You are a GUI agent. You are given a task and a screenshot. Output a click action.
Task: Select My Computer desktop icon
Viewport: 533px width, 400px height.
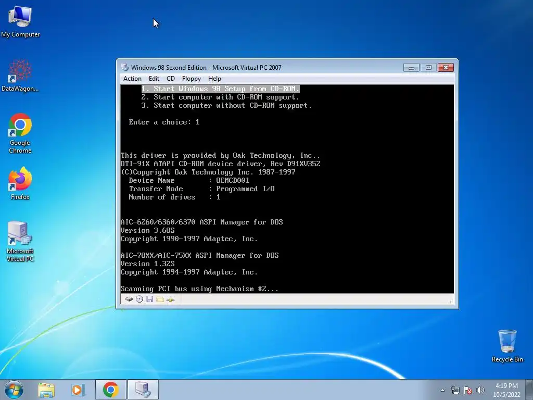click(x=20, y=21)
